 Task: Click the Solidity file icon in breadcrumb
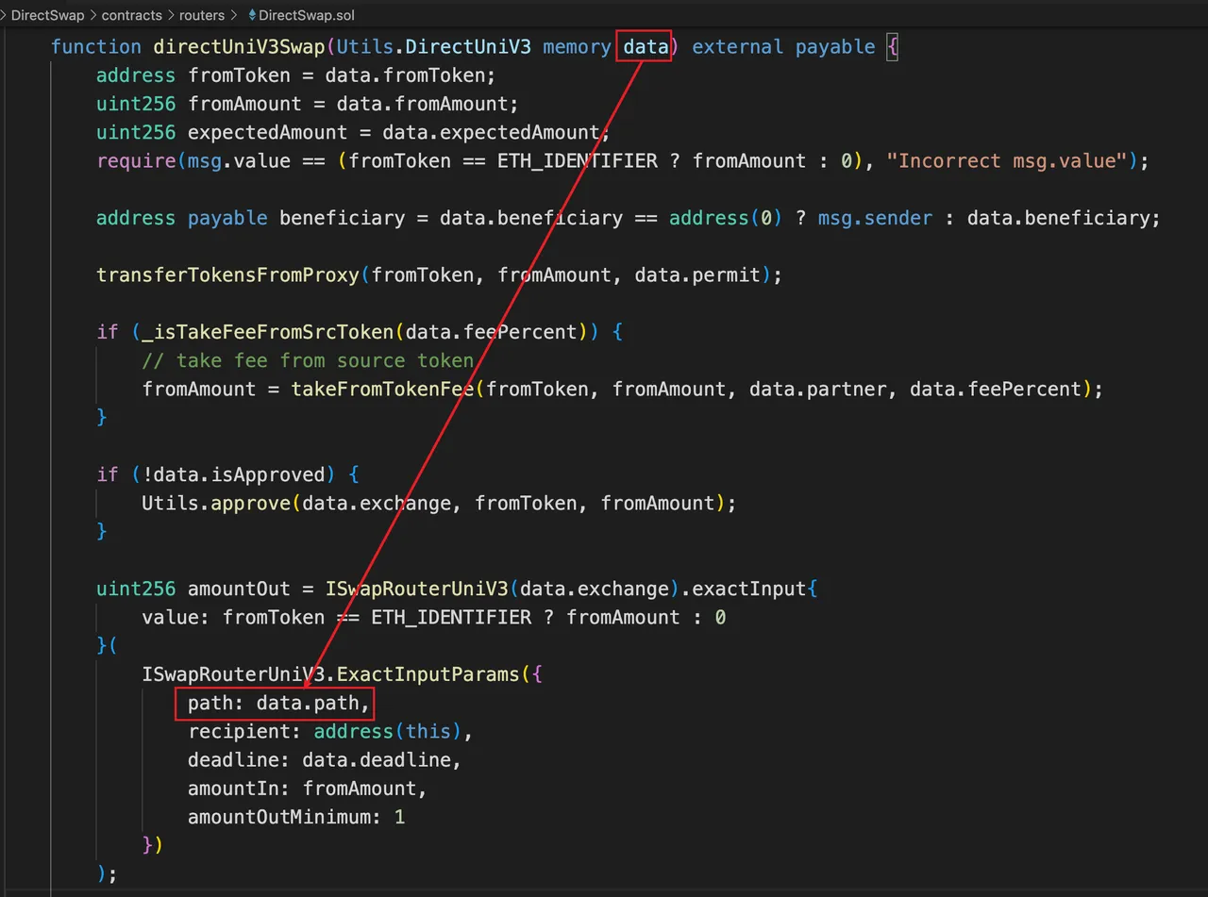tap(250, 15)
